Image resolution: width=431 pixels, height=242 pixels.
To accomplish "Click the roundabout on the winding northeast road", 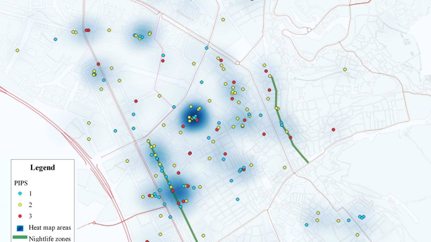I will 309,30.
